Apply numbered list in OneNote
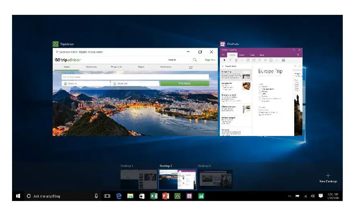Viewport: 346px width, 203px height. pyautogui.click(x=254, y=60)
